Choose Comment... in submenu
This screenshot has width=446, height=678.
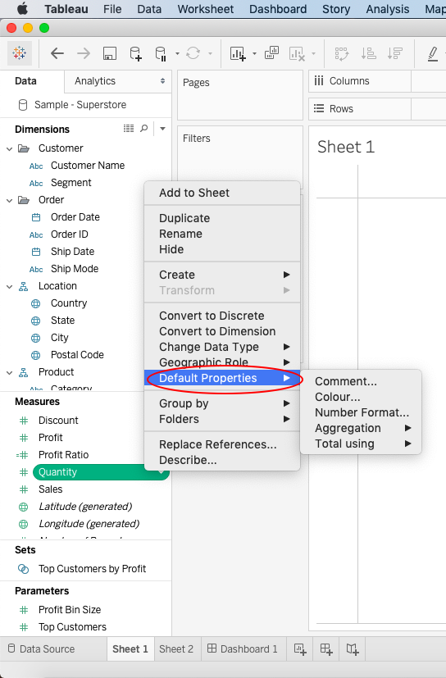[361, 381]
